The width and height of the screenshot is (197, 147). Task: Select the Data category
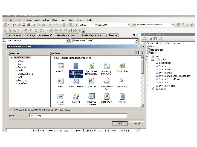click(x=20, y=64)
